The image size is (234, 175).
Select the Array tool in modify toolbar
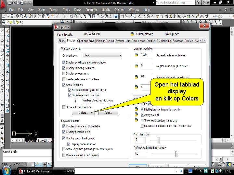click(x=7, y=51)
